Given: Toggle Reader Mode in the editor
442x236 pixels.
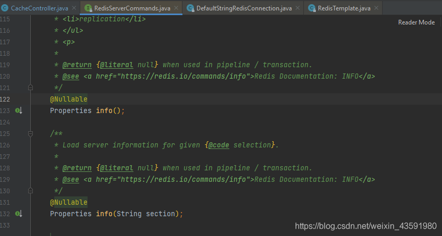Looking at the screenshot, I should (416, 22).
